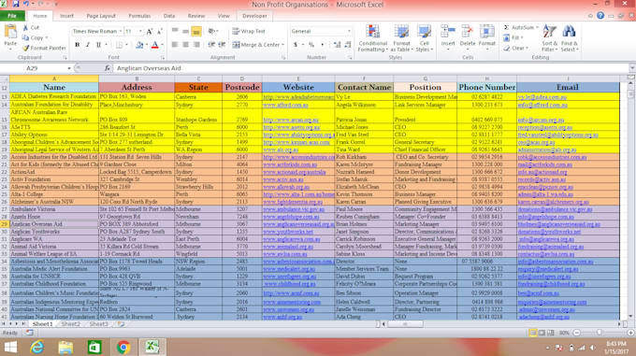Open Find & Select binoculars
Viewport: 636px width, 356px height.
tap(569, 32)
